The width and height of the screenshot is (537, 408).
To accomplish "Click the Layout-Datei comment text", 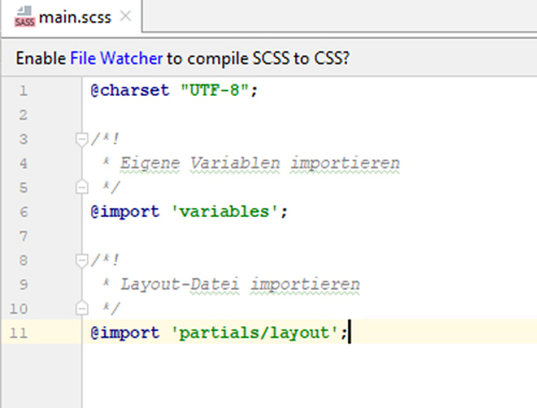I will pos(180,285).
